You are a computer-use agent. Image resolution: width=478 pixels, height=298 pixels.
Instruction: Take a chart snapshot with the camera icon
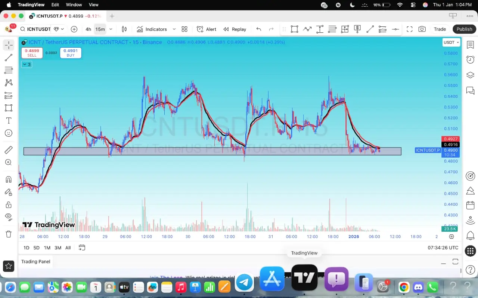tap(422, 29)
